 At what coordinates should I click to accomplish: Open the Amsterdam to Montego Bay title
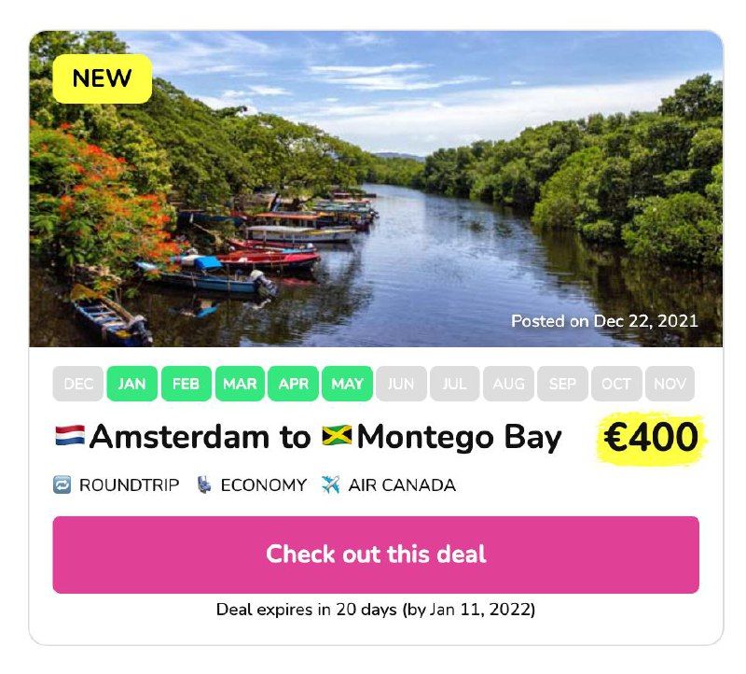309,437
